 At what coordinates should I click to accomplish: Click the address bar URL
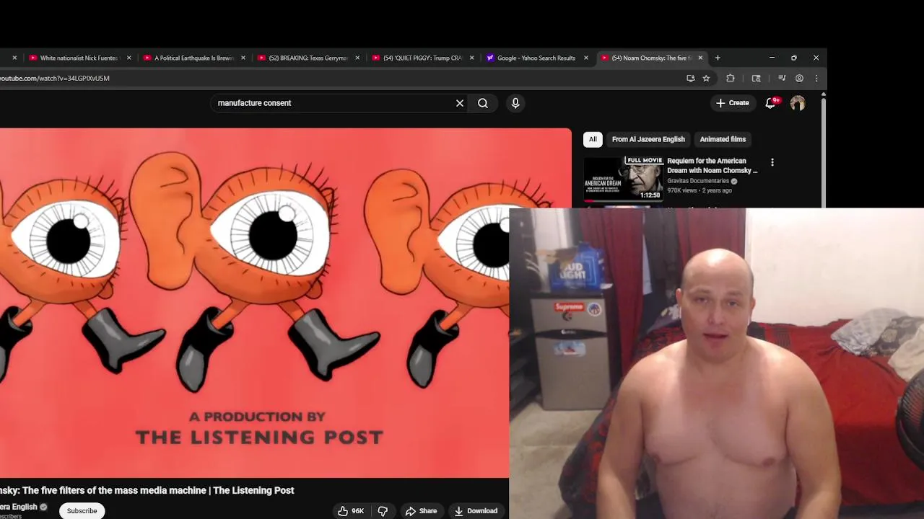click(55, 78)
